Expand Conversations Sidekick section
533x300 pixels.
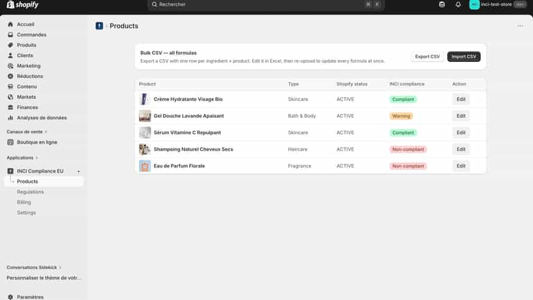click(x=34, y=267)
